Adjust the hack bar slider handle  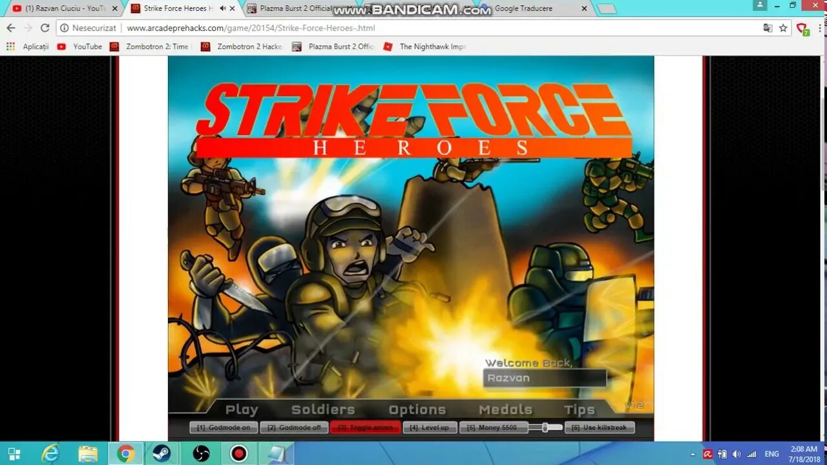pyautogui.click(x=545, y=427)
